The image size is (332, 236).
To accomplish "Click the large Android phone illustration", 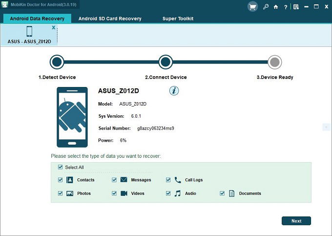I will click(72, 117).
